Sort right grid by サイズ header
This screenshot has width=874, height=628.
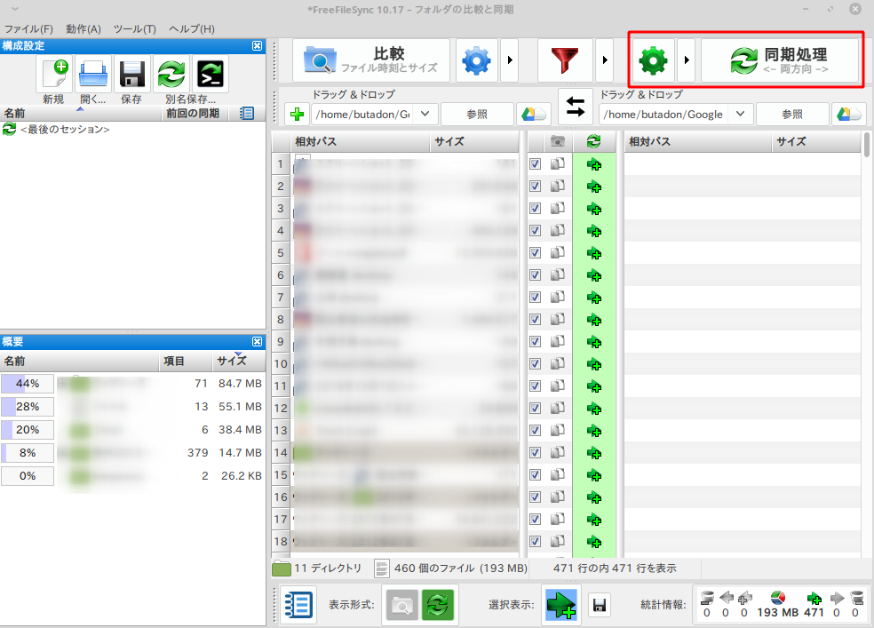(816, 141)
